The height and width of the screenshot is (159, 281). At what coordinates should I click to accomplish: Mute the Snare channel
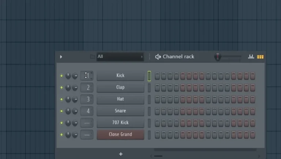[x=61, y=111]
